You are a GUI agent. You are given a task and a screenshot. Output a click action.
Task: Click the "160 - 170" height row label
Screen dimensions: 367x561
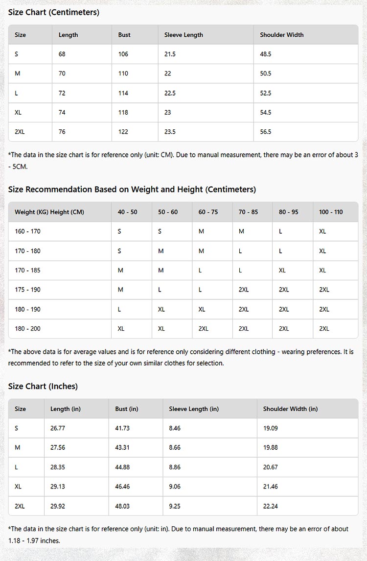point(28,231)
